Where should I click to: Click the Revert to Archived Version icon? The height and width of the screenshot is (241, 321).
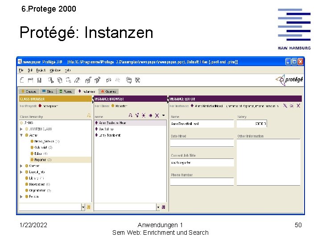pos(97,80)
